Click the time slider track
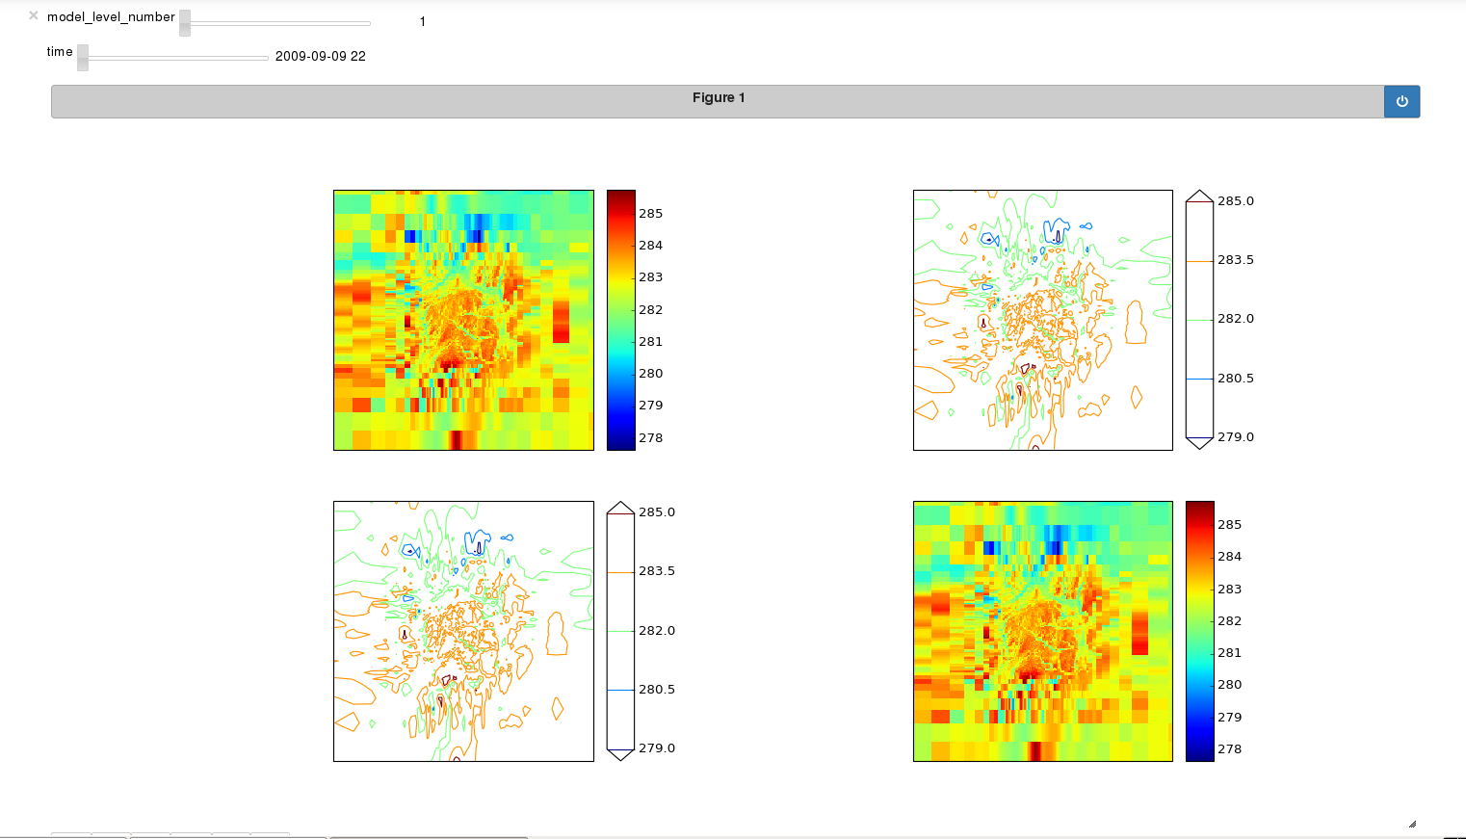The image size is (1466, 839). coord(172,58)
